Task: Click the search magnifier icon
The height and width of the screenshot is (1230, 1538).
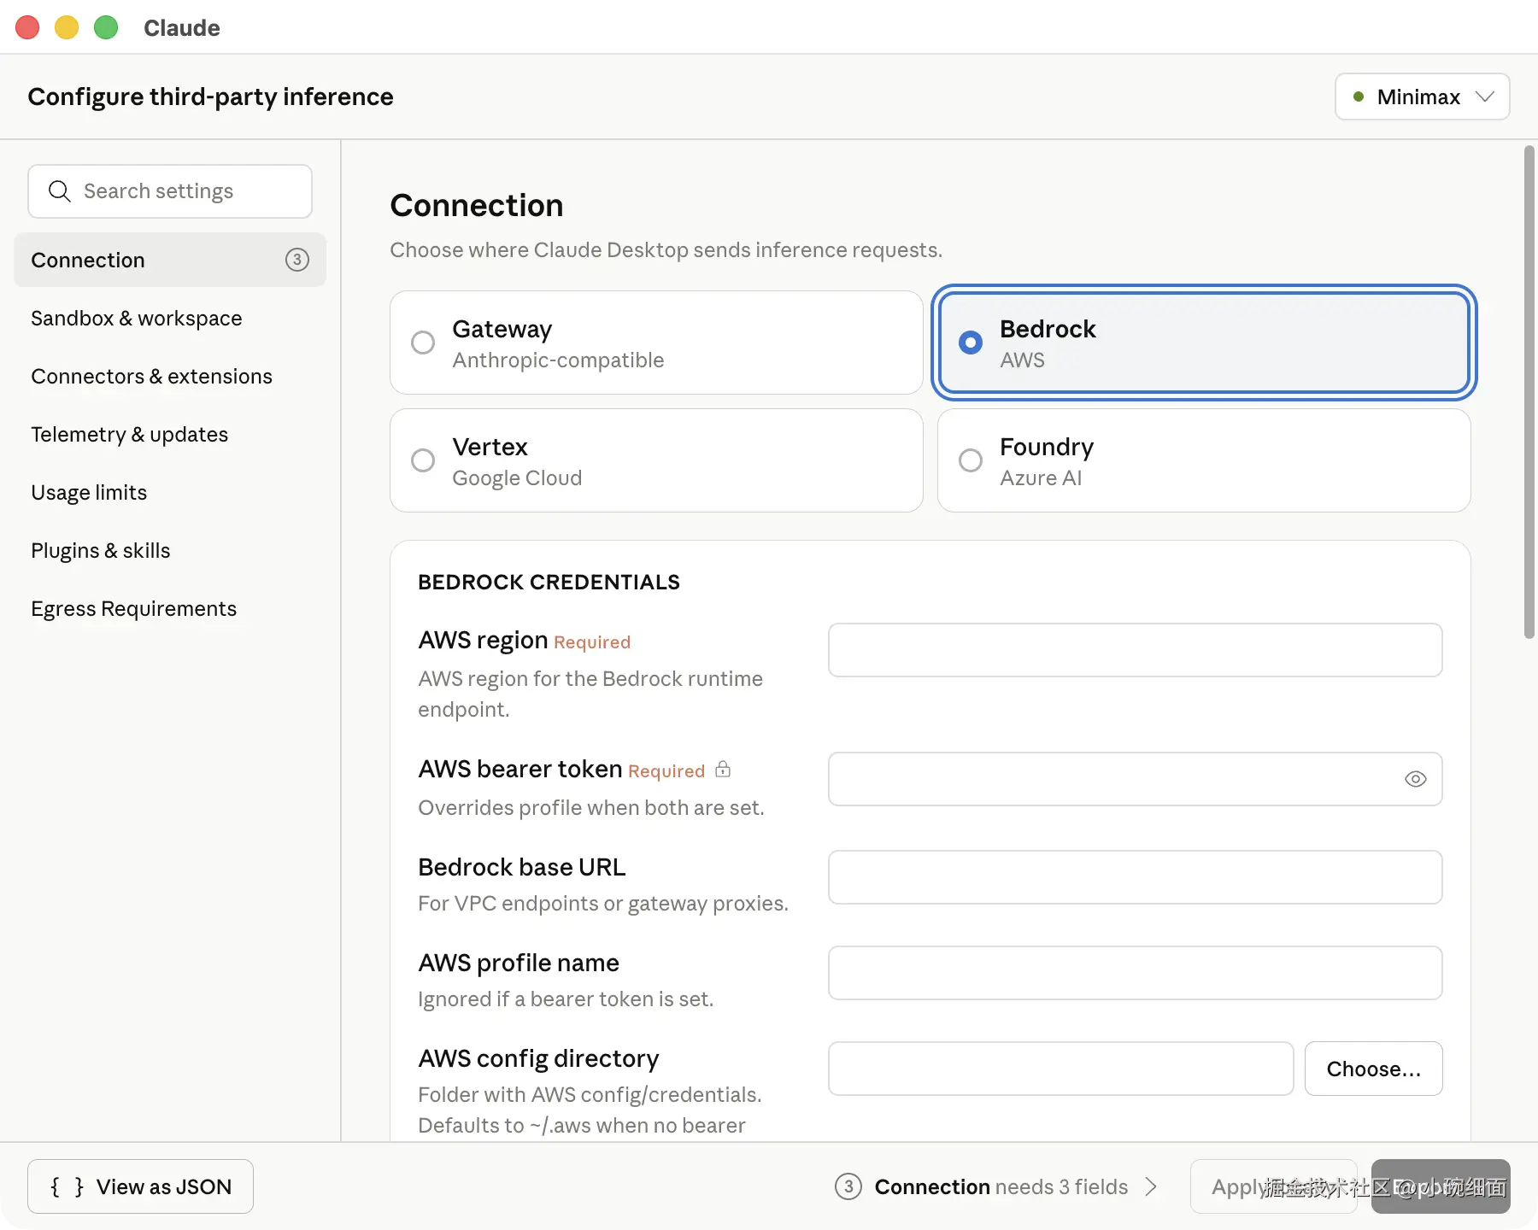Action: [x=59, y=191]
